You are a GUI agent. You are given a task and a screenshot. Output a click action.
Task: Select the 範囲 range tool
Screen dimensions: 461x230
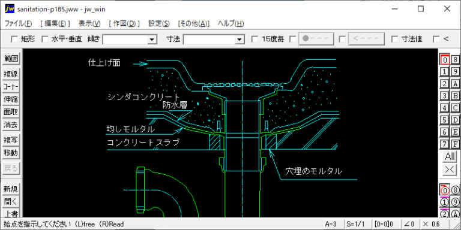click(x=11, y=58)
